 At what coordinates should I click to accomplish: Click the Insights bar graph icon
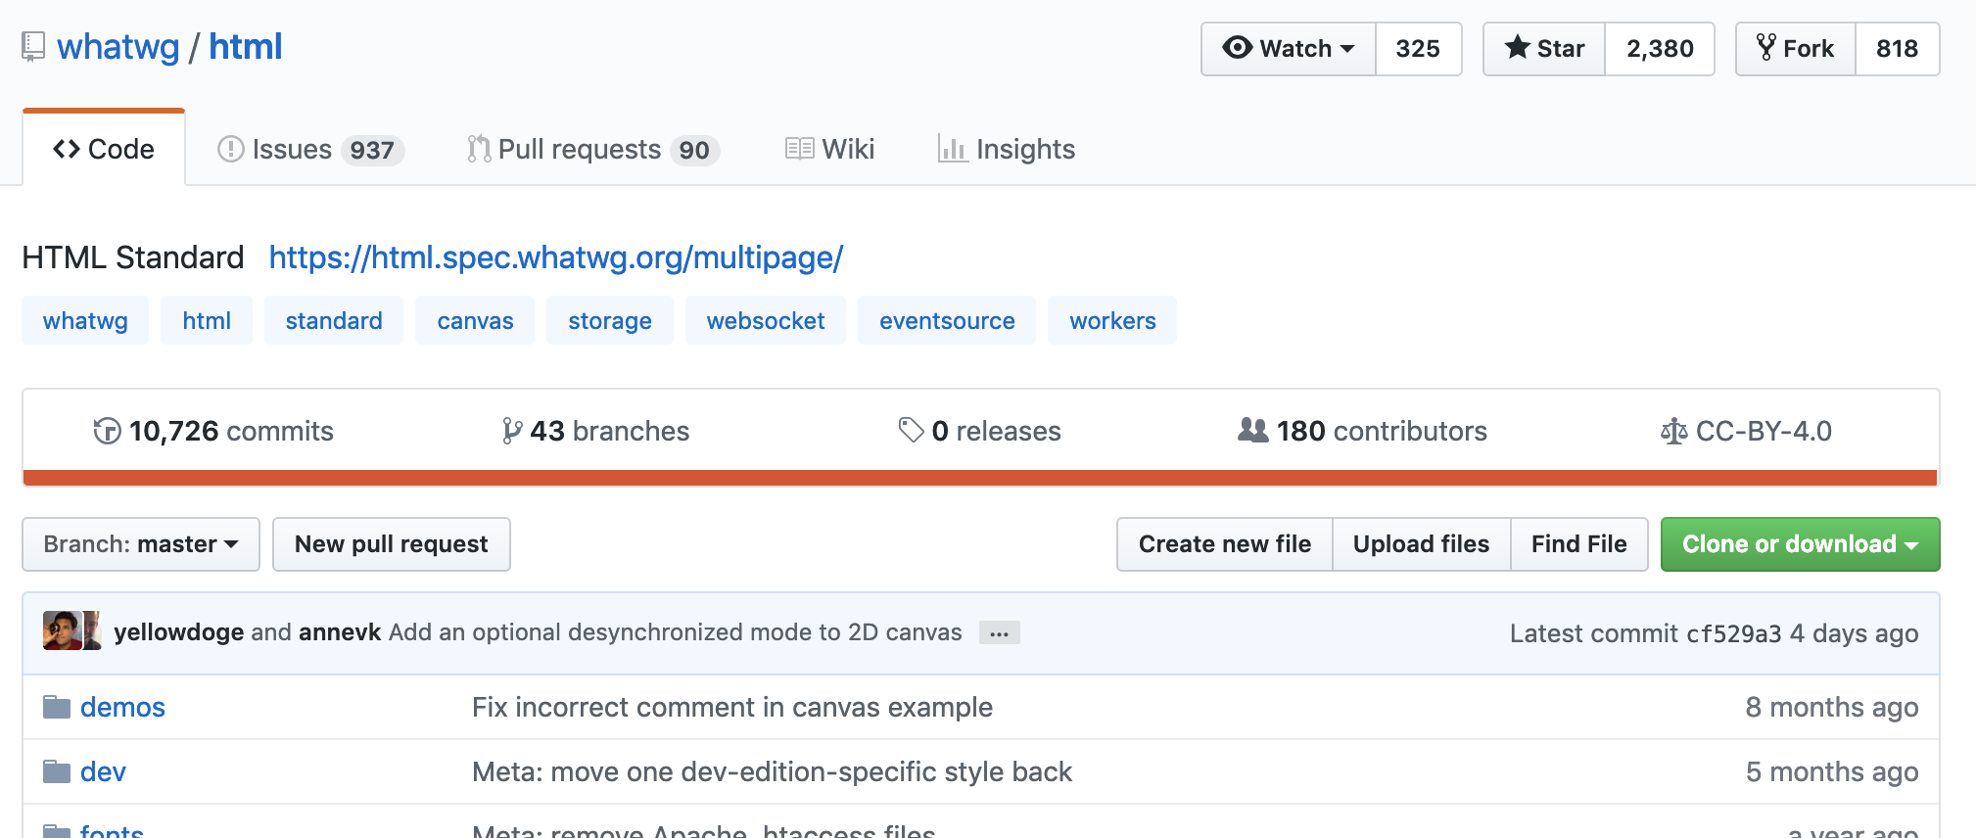[953, 149]
